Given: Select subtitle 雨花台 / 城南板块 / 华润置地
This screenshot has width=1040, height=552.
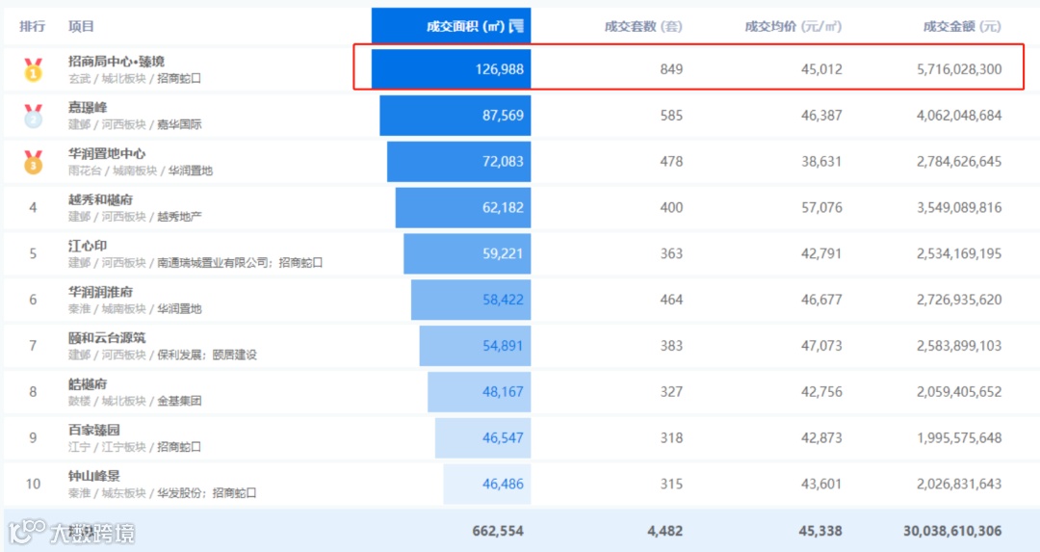Looking at the screenshot, I should [x=140, y=171].
